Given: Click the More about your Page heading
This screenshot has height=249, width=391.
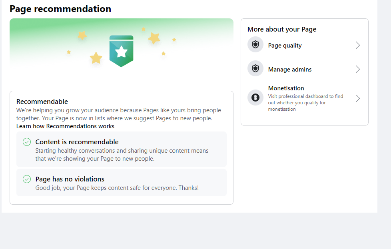Looking at the screenshot, I should [x=282, y=30].
